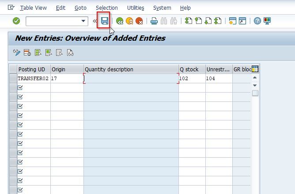
Task: Click the Select All icon
Action: tap(38, 53)
